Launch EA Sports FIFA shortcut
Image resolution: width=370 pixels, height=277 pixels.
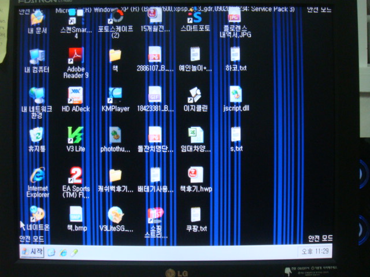[x=76, y=175]
